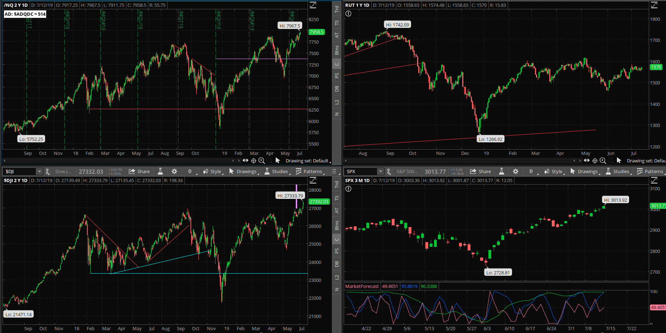Expand the SPX symbol dropdown arrow

click(x=381, y=171)
